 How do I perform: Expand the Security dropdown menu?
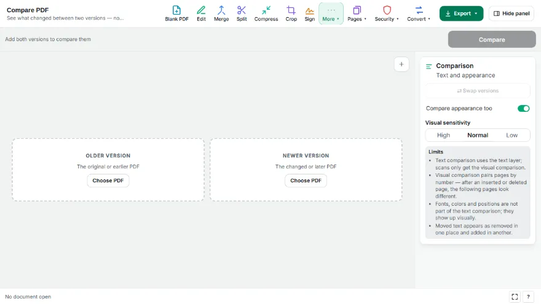pyautogui.click(x=387, y=14)
